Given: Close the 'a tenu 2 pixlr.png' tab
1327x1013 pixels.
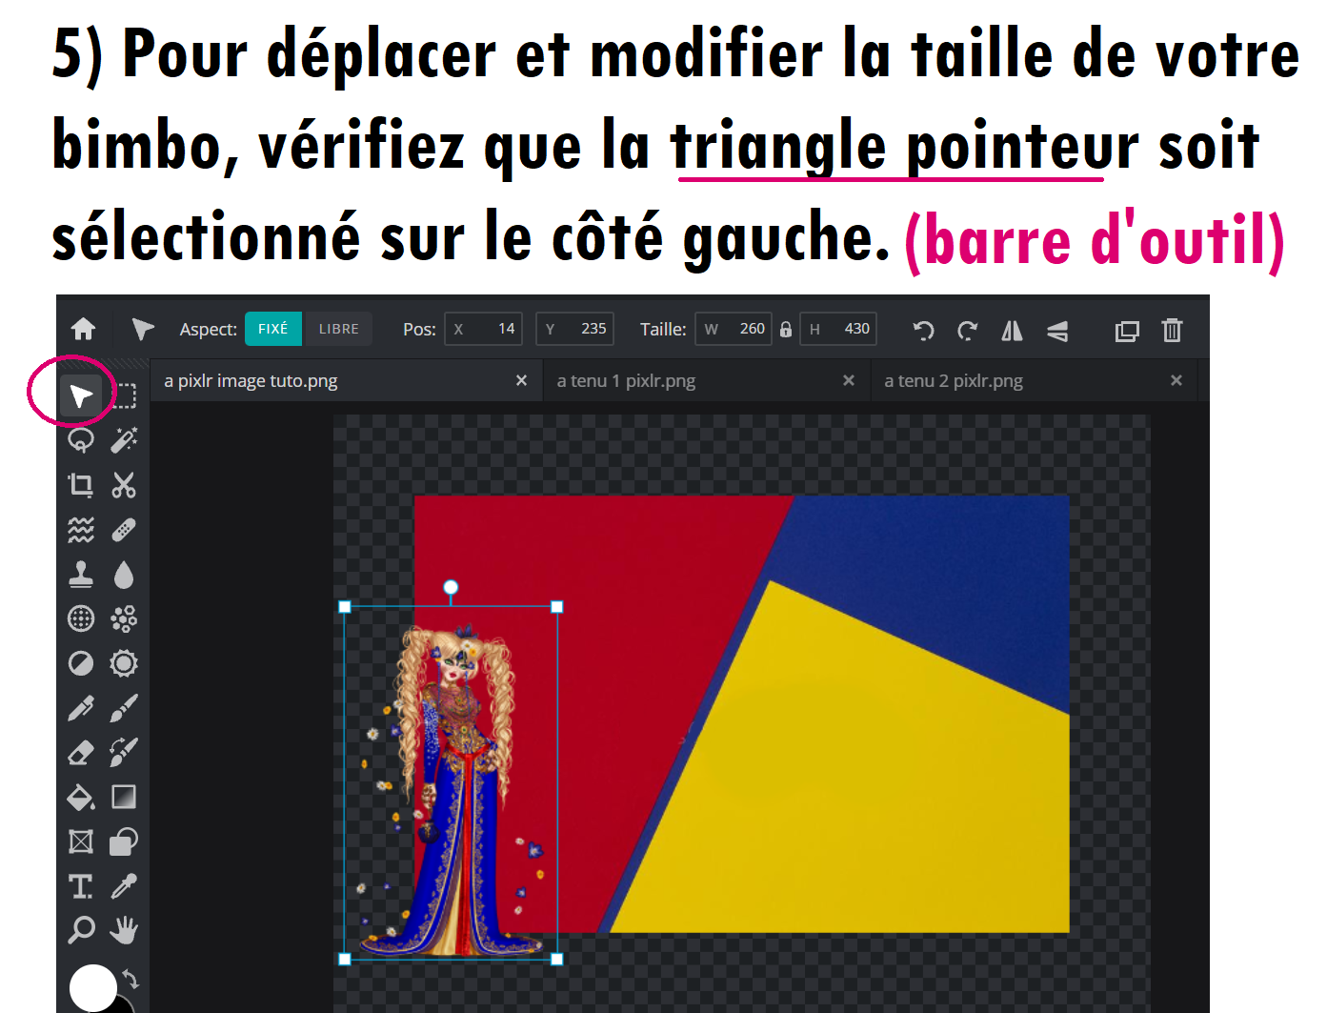Looking at the screenshot, I should [1176, 380].
